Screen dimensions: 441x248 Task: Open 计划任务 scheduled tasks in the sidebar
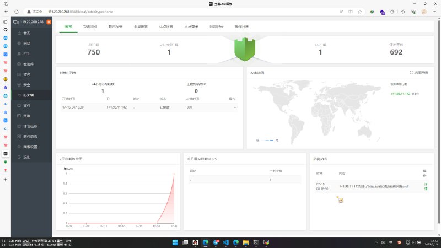29,126
